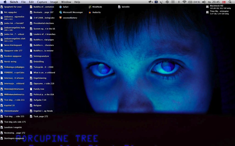Image resolution: width=235 pixels, height=146 pixels.
Task: Open the Wi-Fi status menu
Action: (x=184, y=2)
